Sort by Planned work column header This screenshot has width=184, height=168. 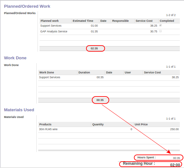pyautogui.click(x=49, y=21)
